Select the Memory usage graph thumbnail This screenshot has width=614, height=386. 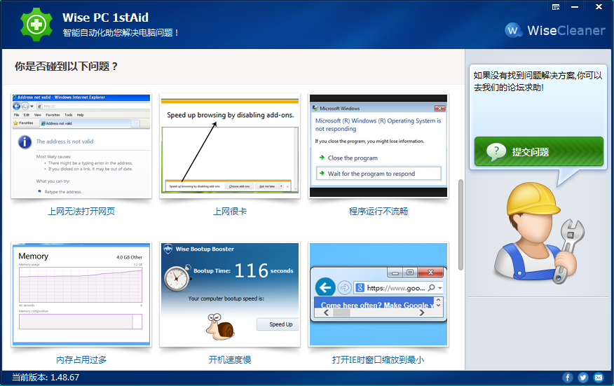[x=81, y=294]
